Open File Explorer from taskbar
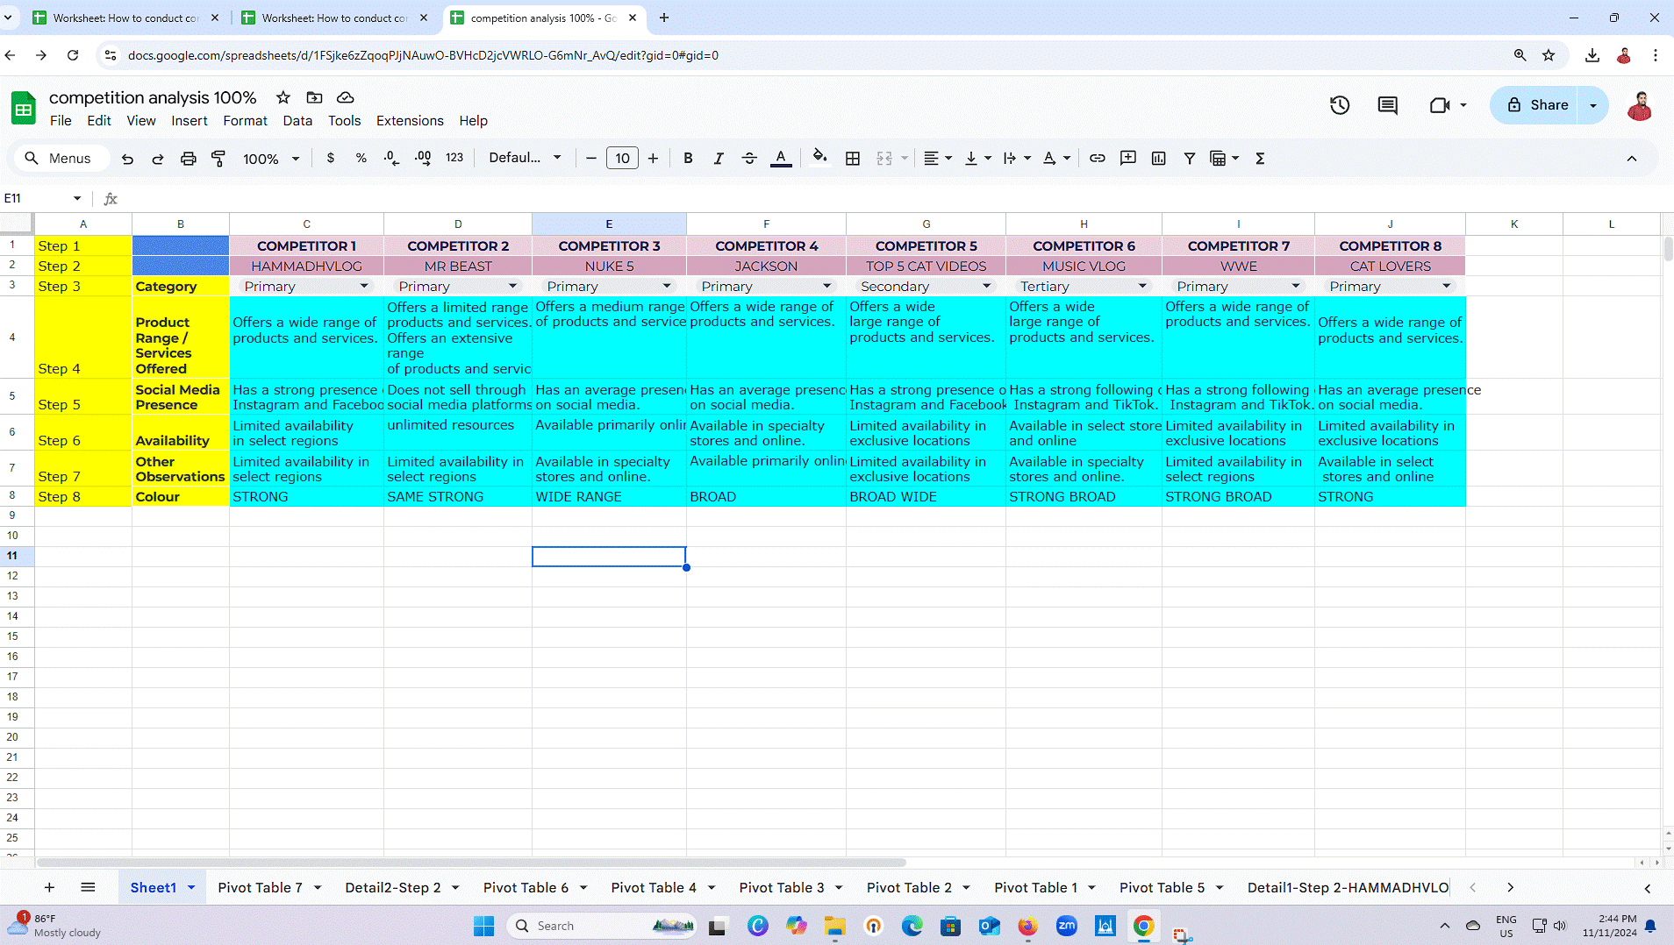1674x945 pixels. 833,926
